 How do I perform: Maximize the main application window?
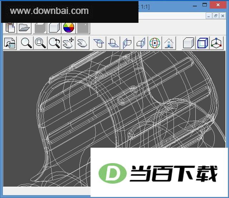click(x=205, y=5)
